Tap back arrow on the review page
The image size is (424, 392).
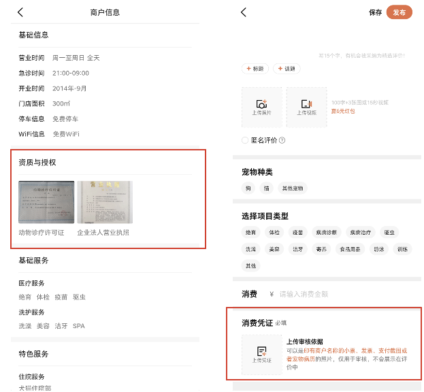[x=244, y=12]
